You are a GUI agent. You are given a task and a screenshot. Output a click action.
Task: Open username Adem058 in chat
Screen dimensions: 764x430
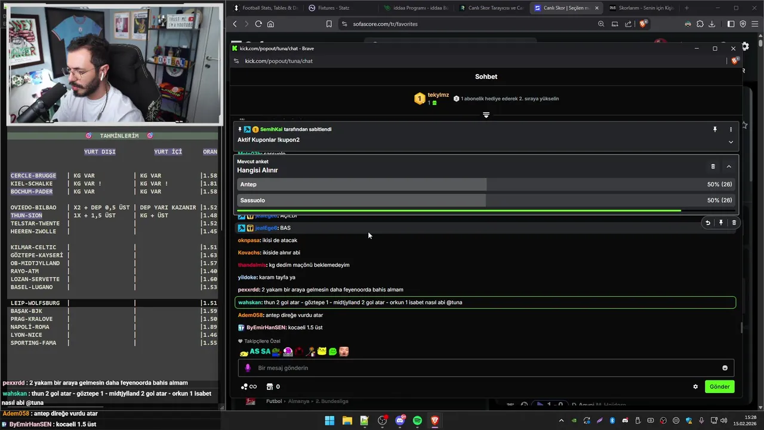[x=250, y=315]
